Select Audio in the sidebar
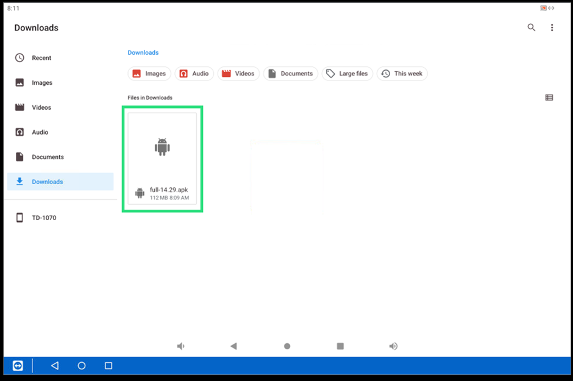Screen dimensions: 573x381 click(x=60, y=132)
